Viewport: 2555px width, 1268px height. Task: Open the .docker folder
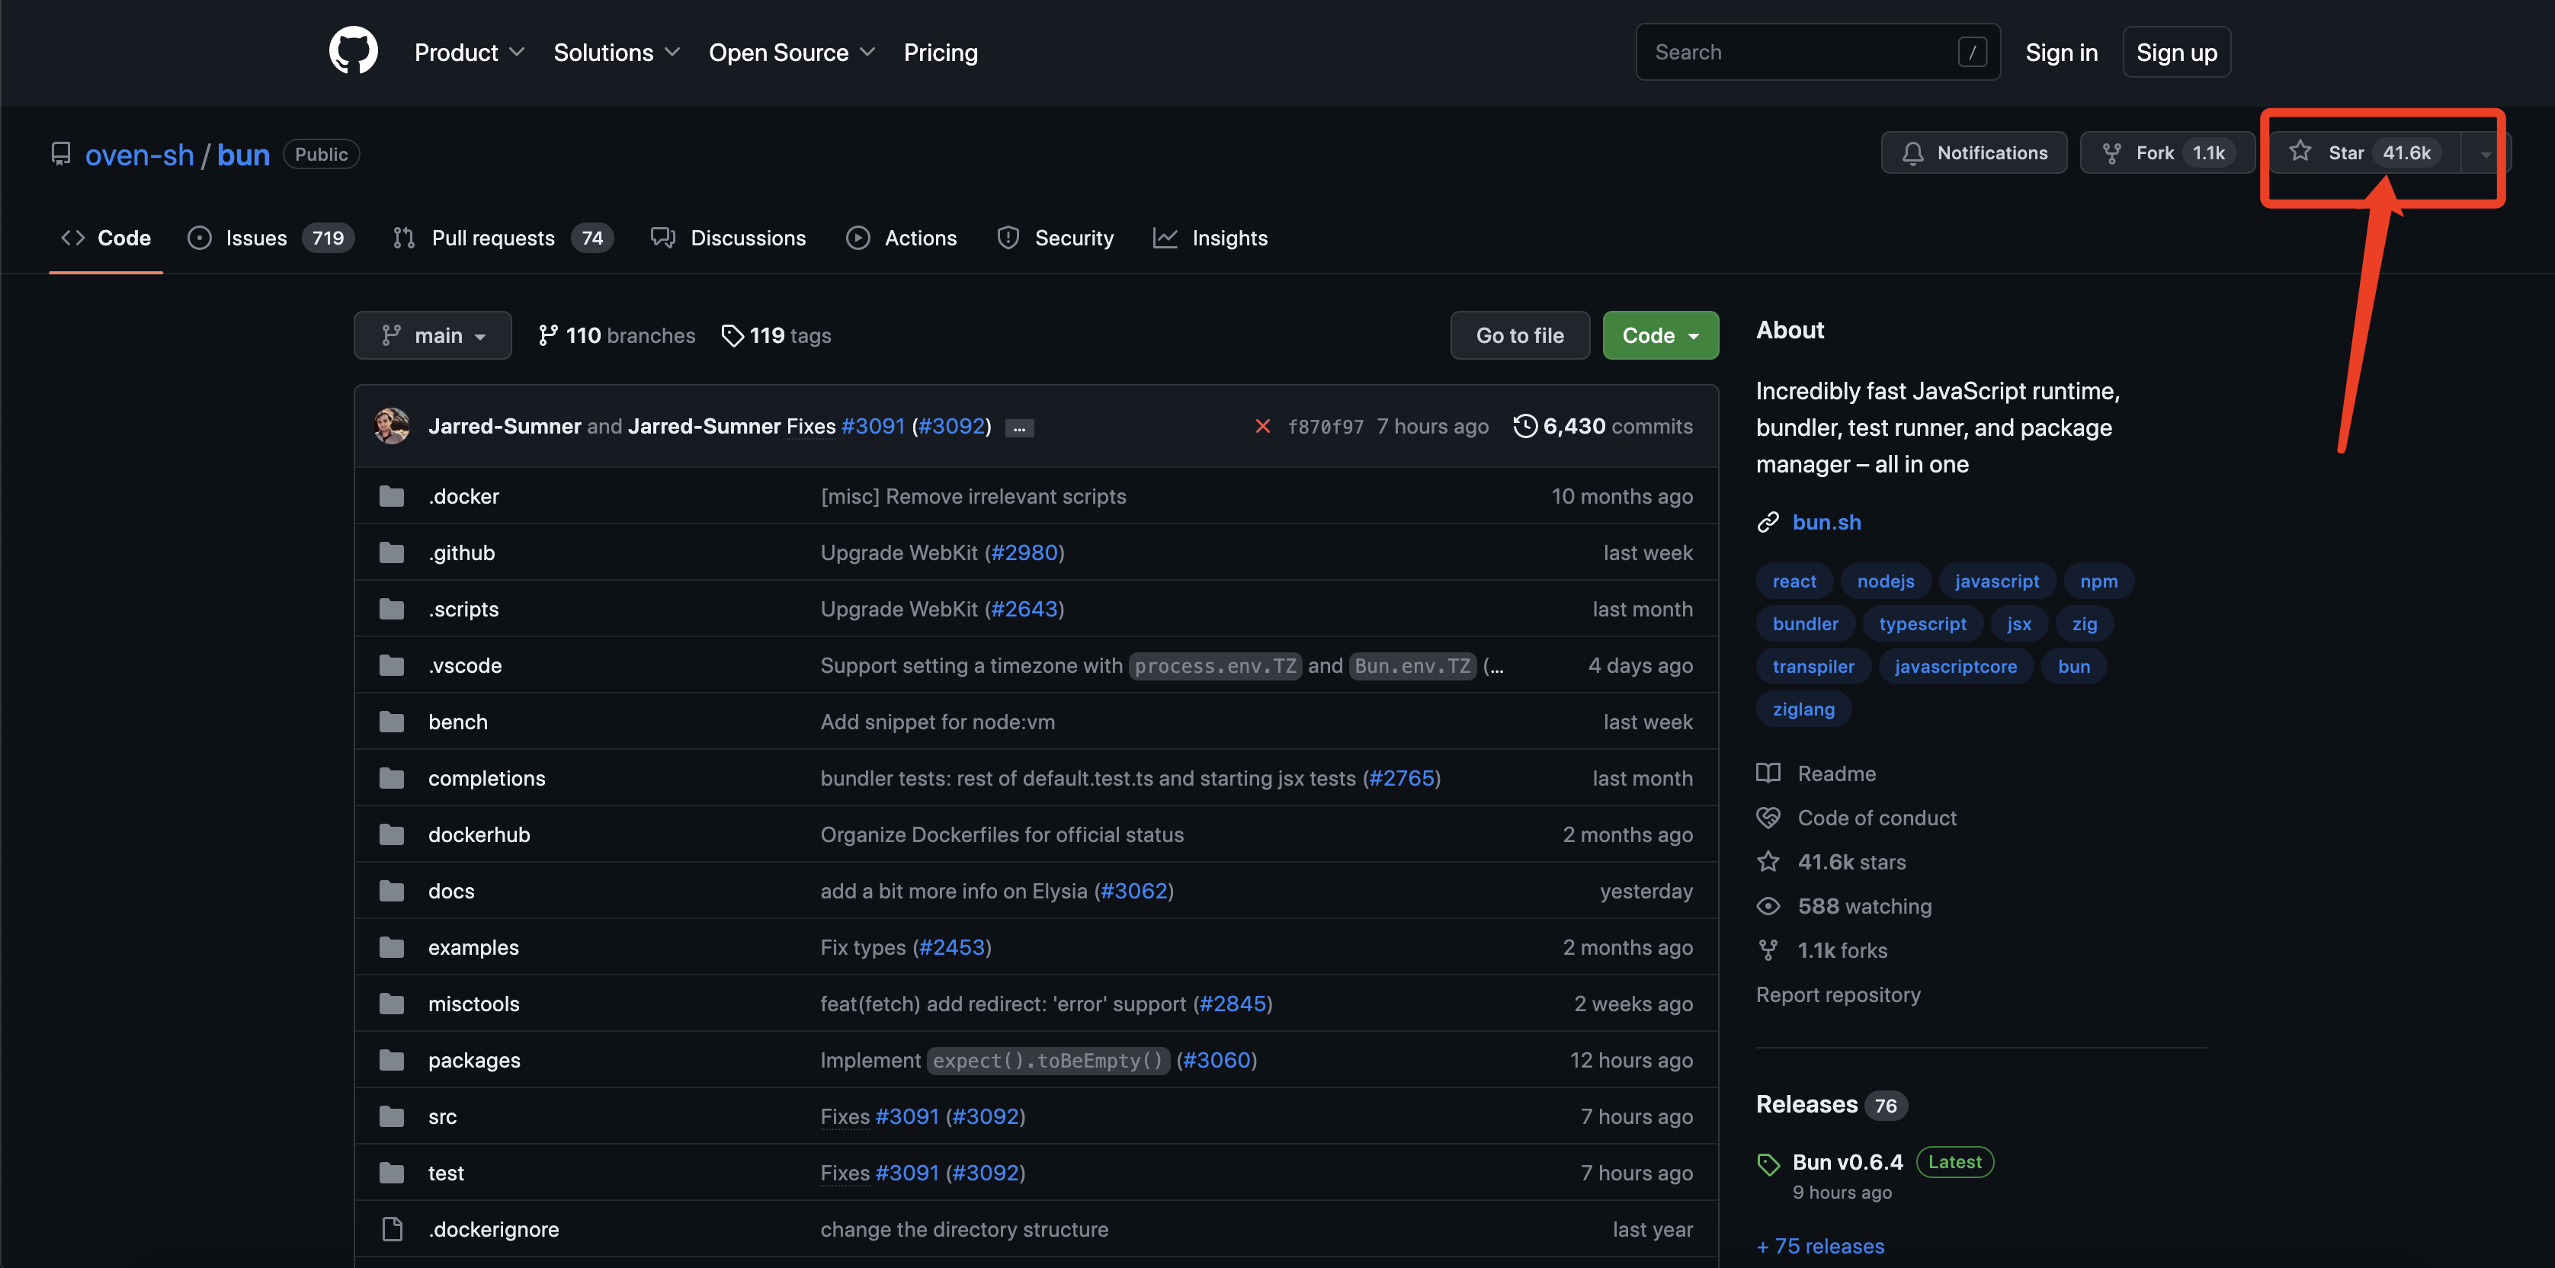pyautogui.click(x=463, y=496)
